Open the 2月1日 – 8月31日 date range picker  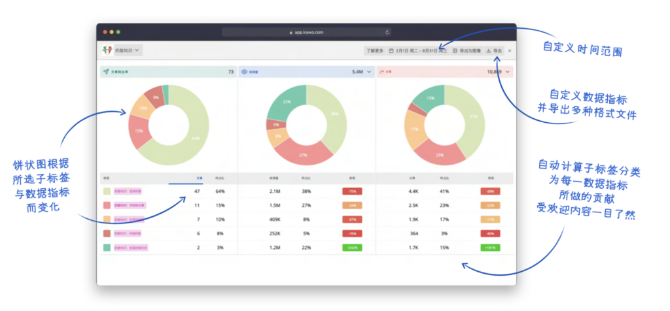click(x=418, y=50)
